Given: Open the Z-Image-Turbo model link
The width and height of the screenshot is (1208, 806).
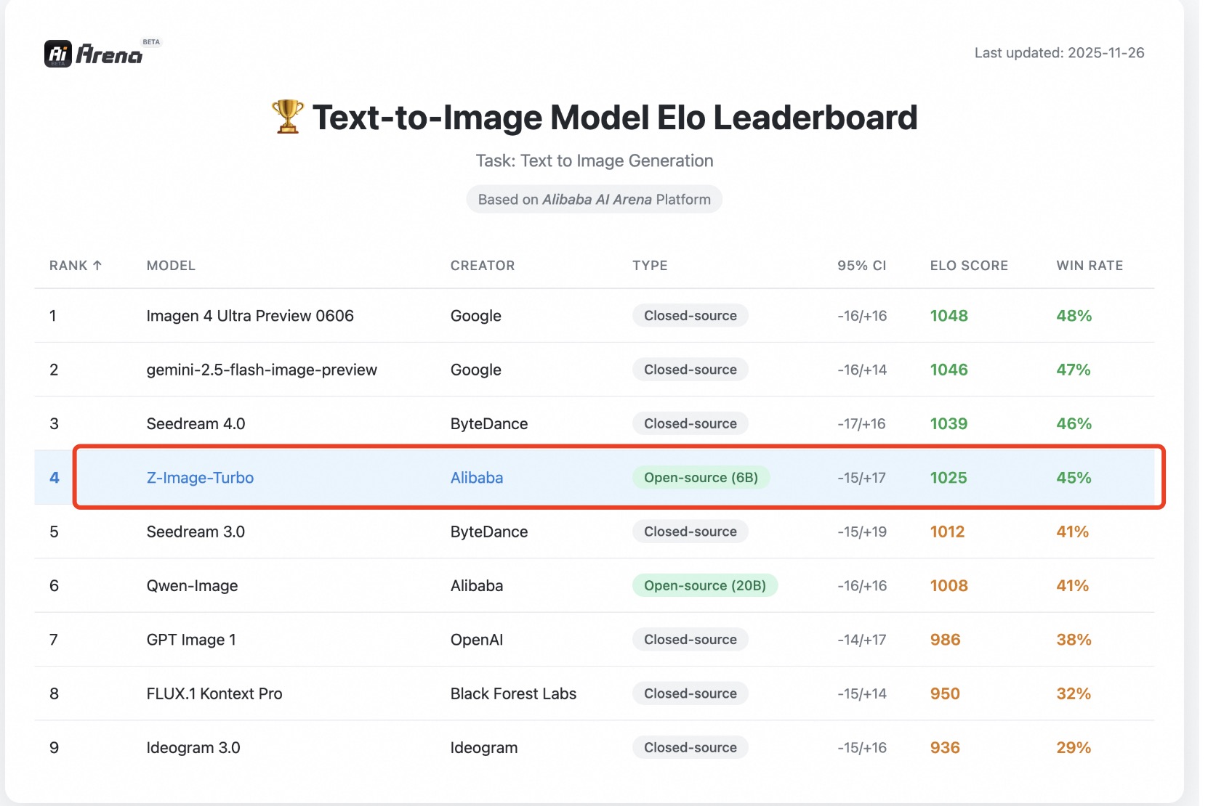Looking at the screenshot, I should pos(200,478).
